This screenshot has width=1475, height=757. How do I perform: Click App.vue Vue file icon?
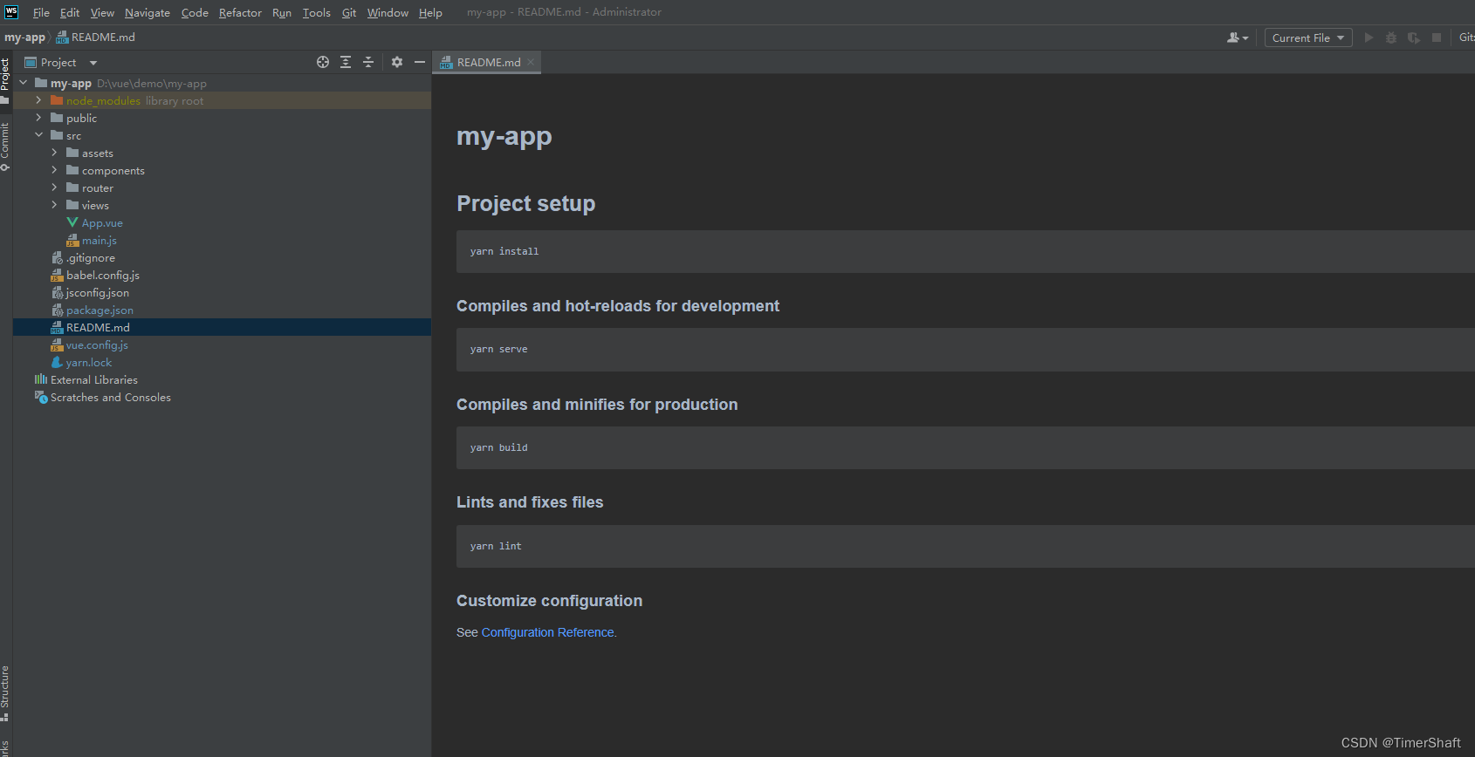(x=72, y=222)
